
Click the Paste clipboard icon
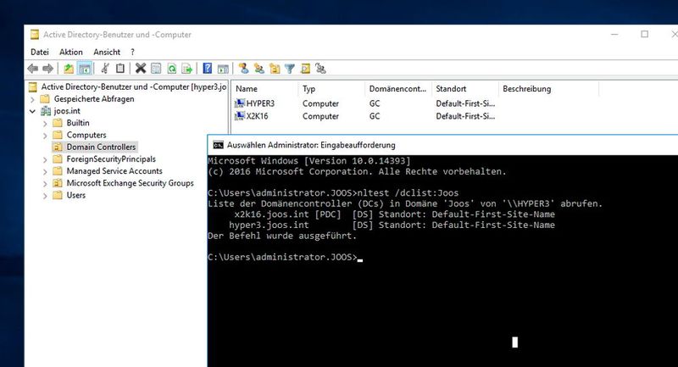pos(120,69)
